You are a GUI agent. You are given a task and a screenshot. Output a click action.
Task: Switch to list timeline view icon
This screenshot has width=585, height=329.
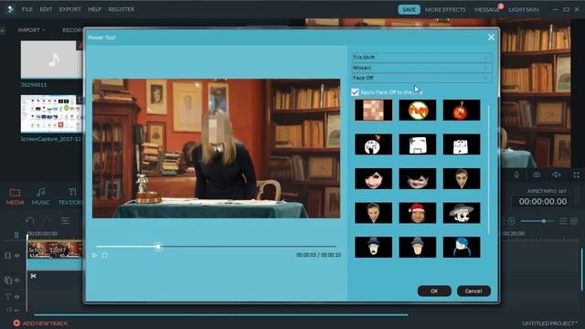click(563, 221)
